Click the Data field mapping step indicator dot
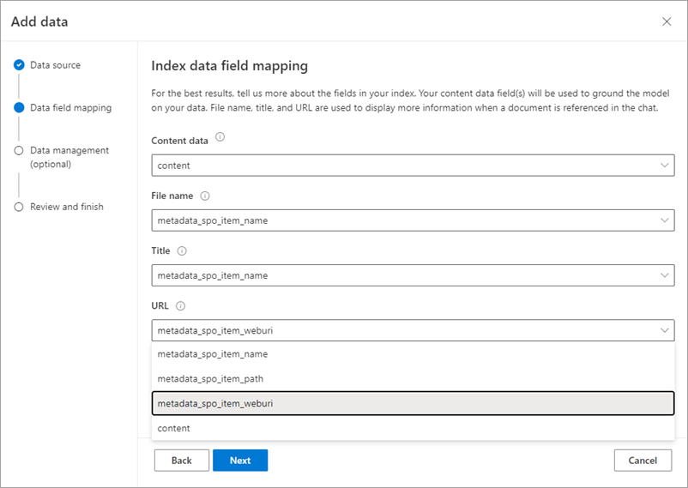 pyautogui.click(x=19, y=108)
